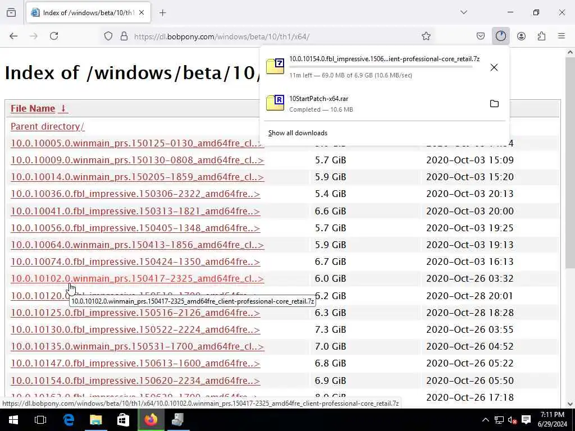Viewport: 575px width, 431px height.
Task: Click date 2020-Oct-26 03:32
Action: (470, 278)
